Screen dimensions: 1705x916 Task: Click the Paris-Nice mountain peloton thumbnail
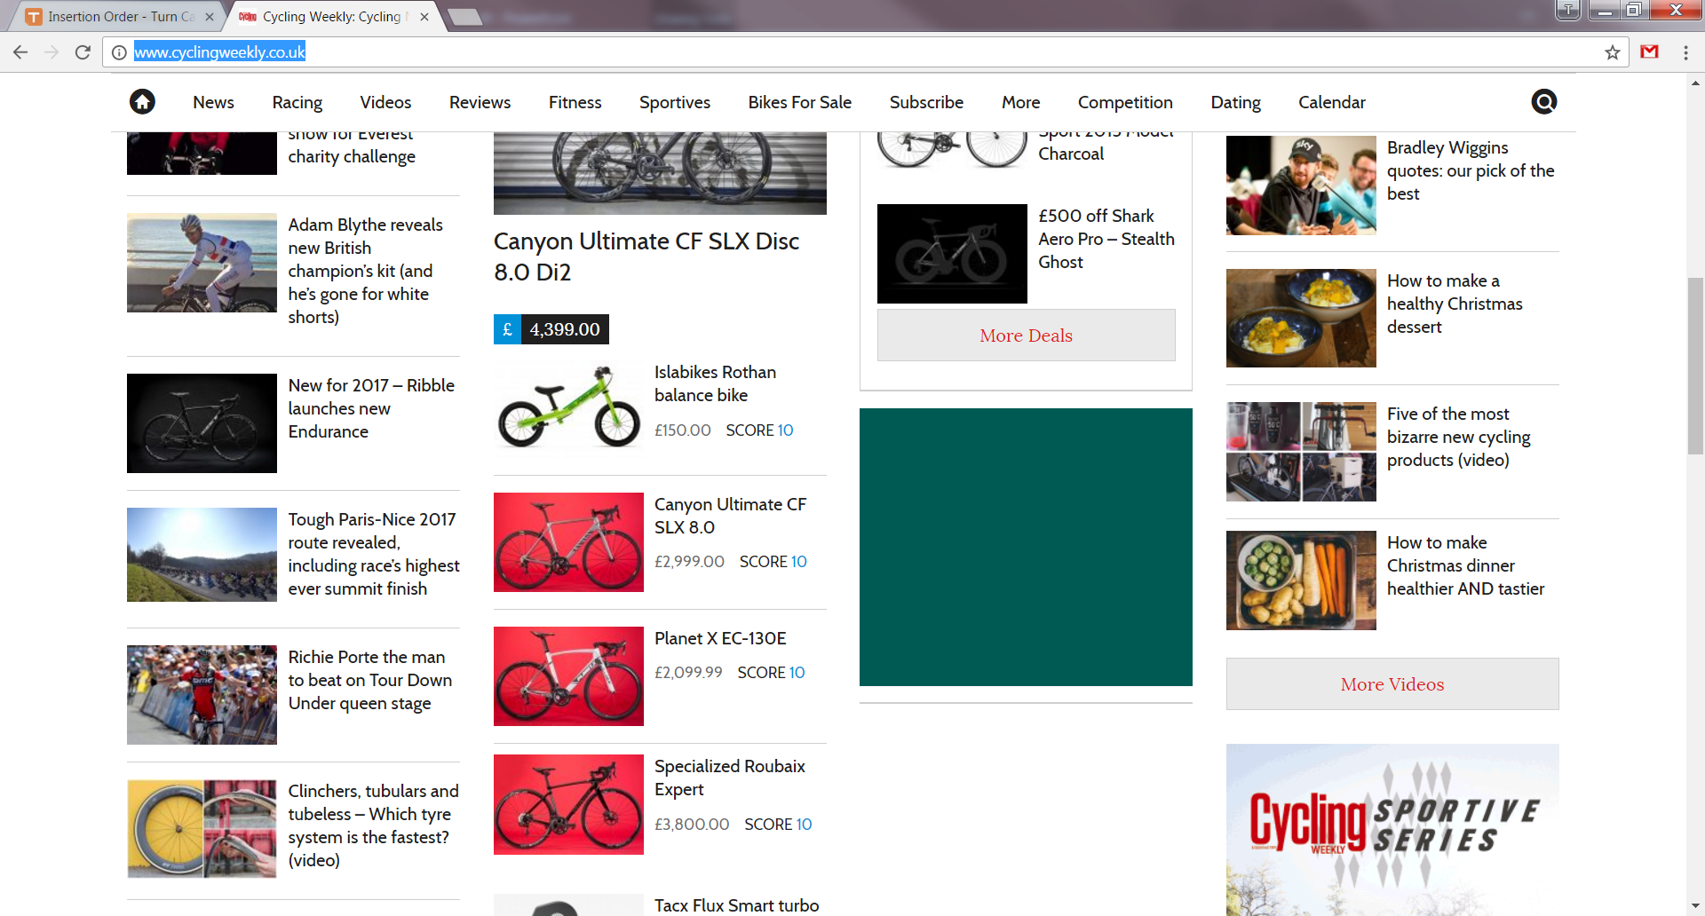click(202, 555)
